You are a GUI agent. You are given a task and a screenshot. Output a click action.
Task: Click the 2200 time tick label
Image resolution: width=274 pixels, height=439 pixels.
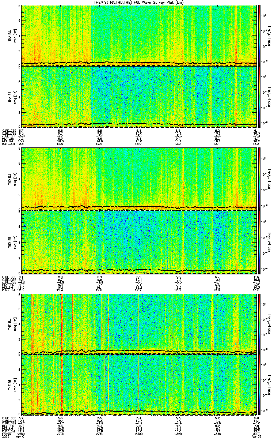(22, 434)
